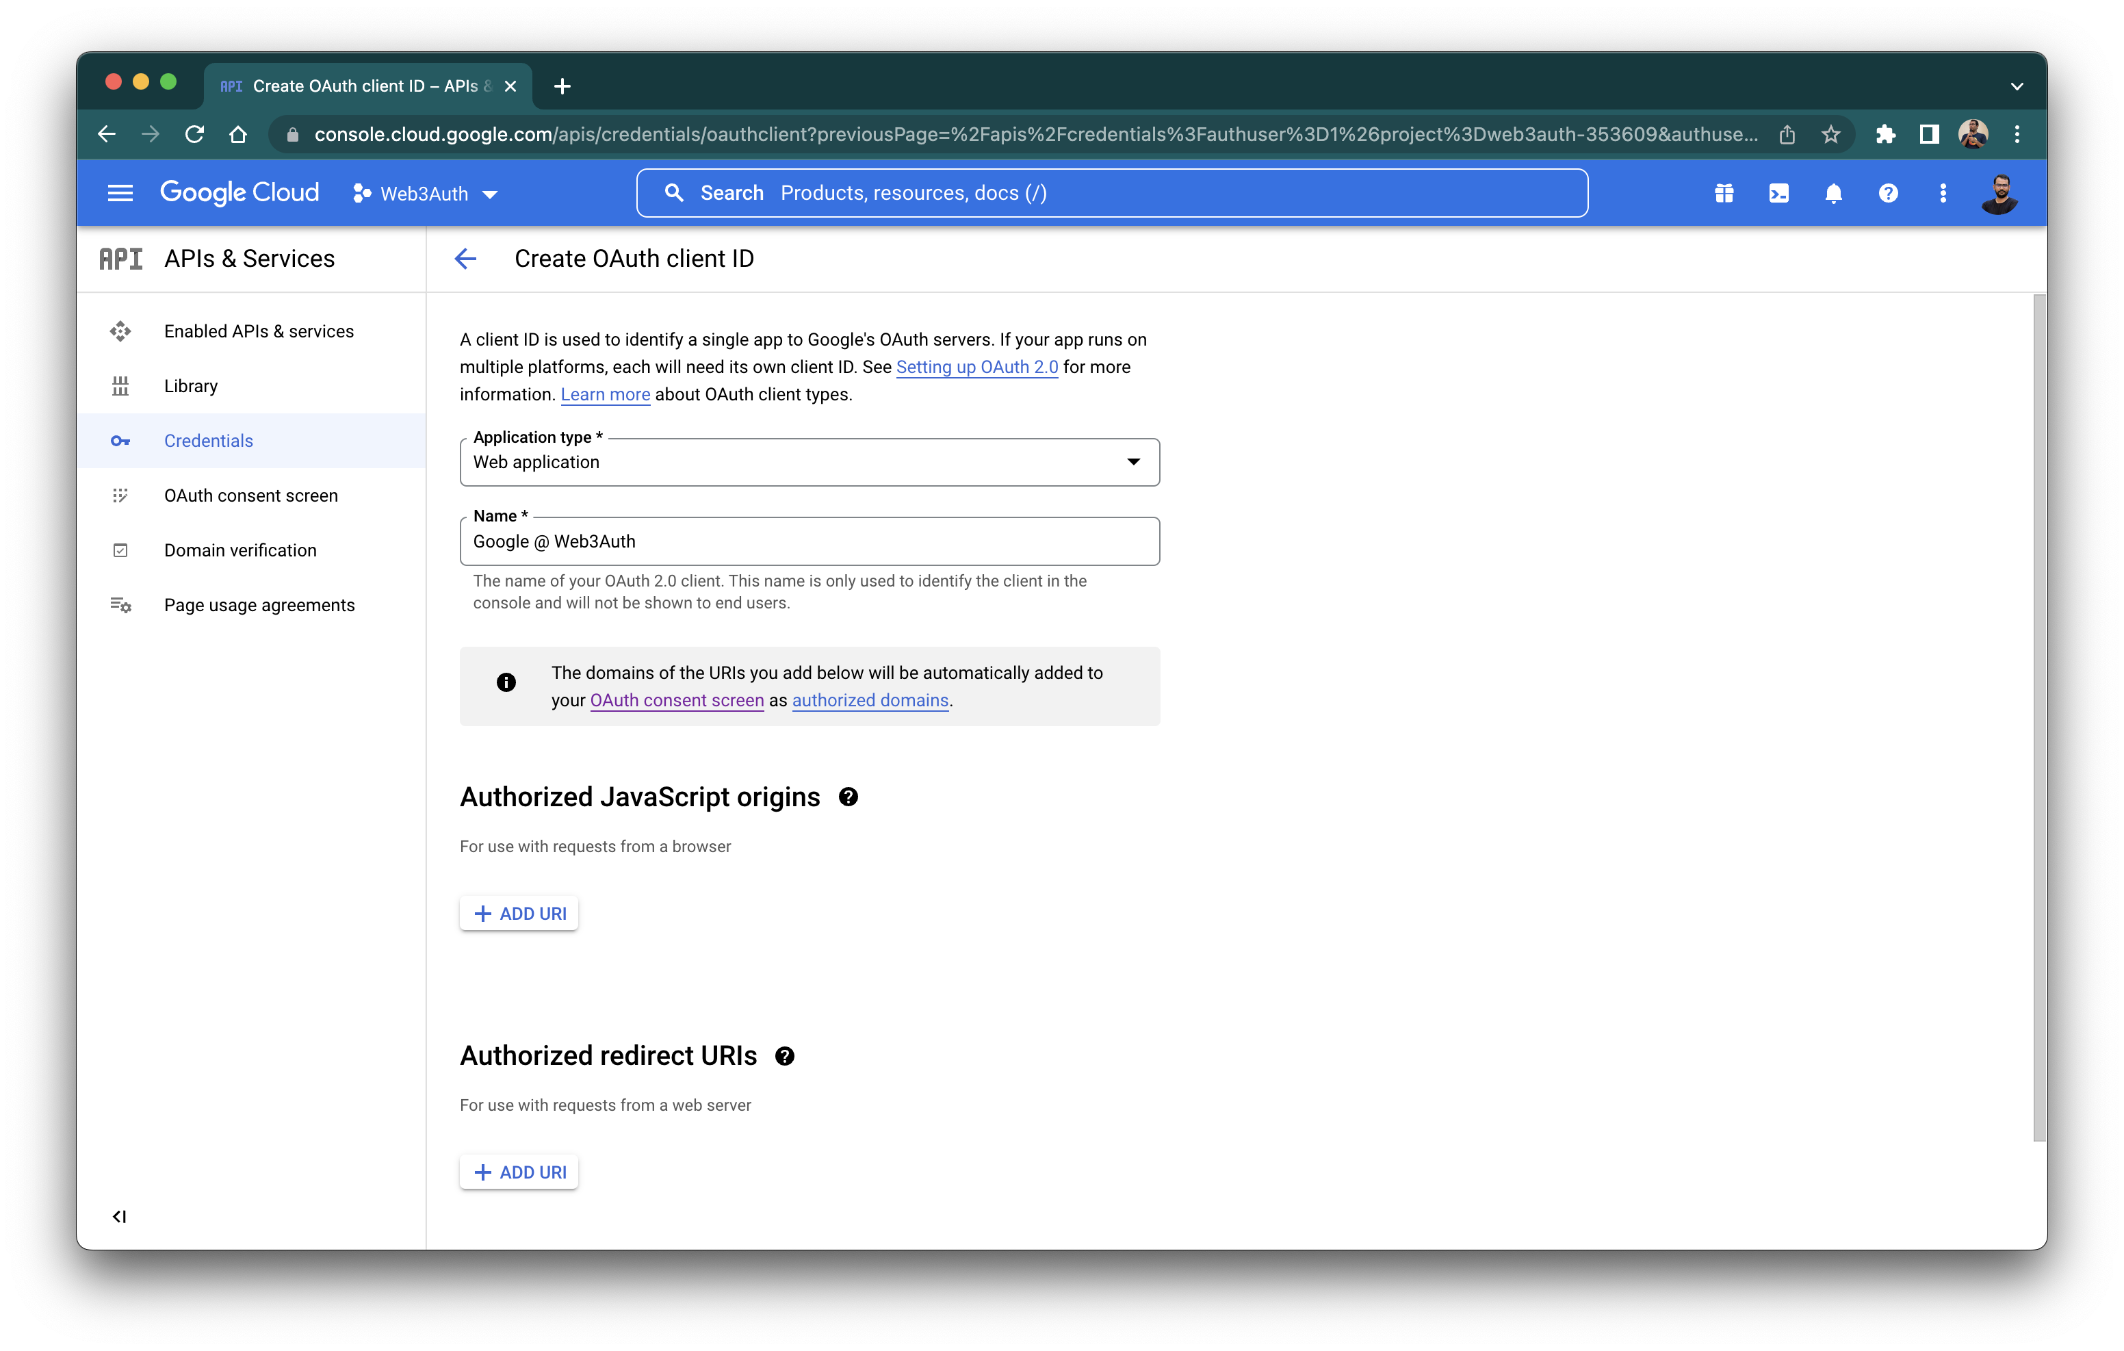Screen dimensions: 2124x1351
Task: Open the Google Cloud products grid icon
Action: pyautogui.click(x=1724, y=192)
